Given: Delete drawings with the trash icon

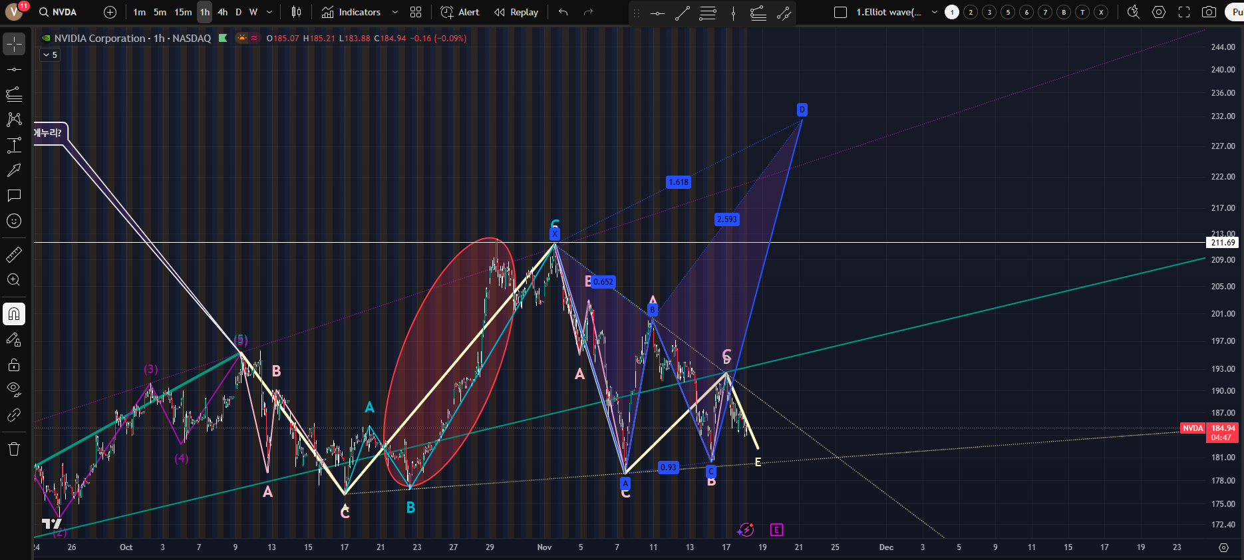Looking at the screenshot, I should (x=14, y=449).
